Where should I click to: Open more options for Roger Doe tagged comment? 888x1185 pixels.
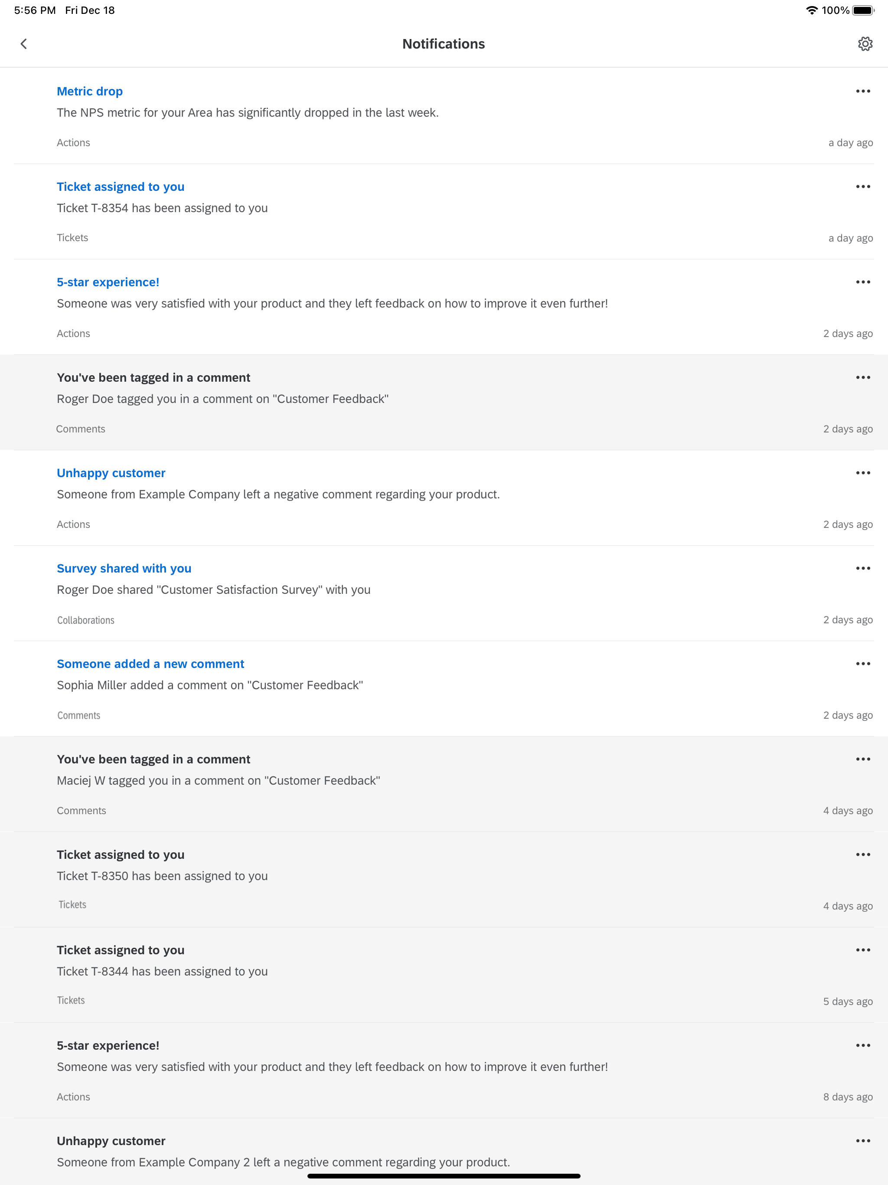click(x=863, y=377)
